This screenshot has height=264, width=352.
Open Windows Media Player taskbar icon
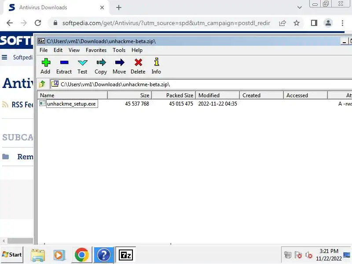click(59, 255)
